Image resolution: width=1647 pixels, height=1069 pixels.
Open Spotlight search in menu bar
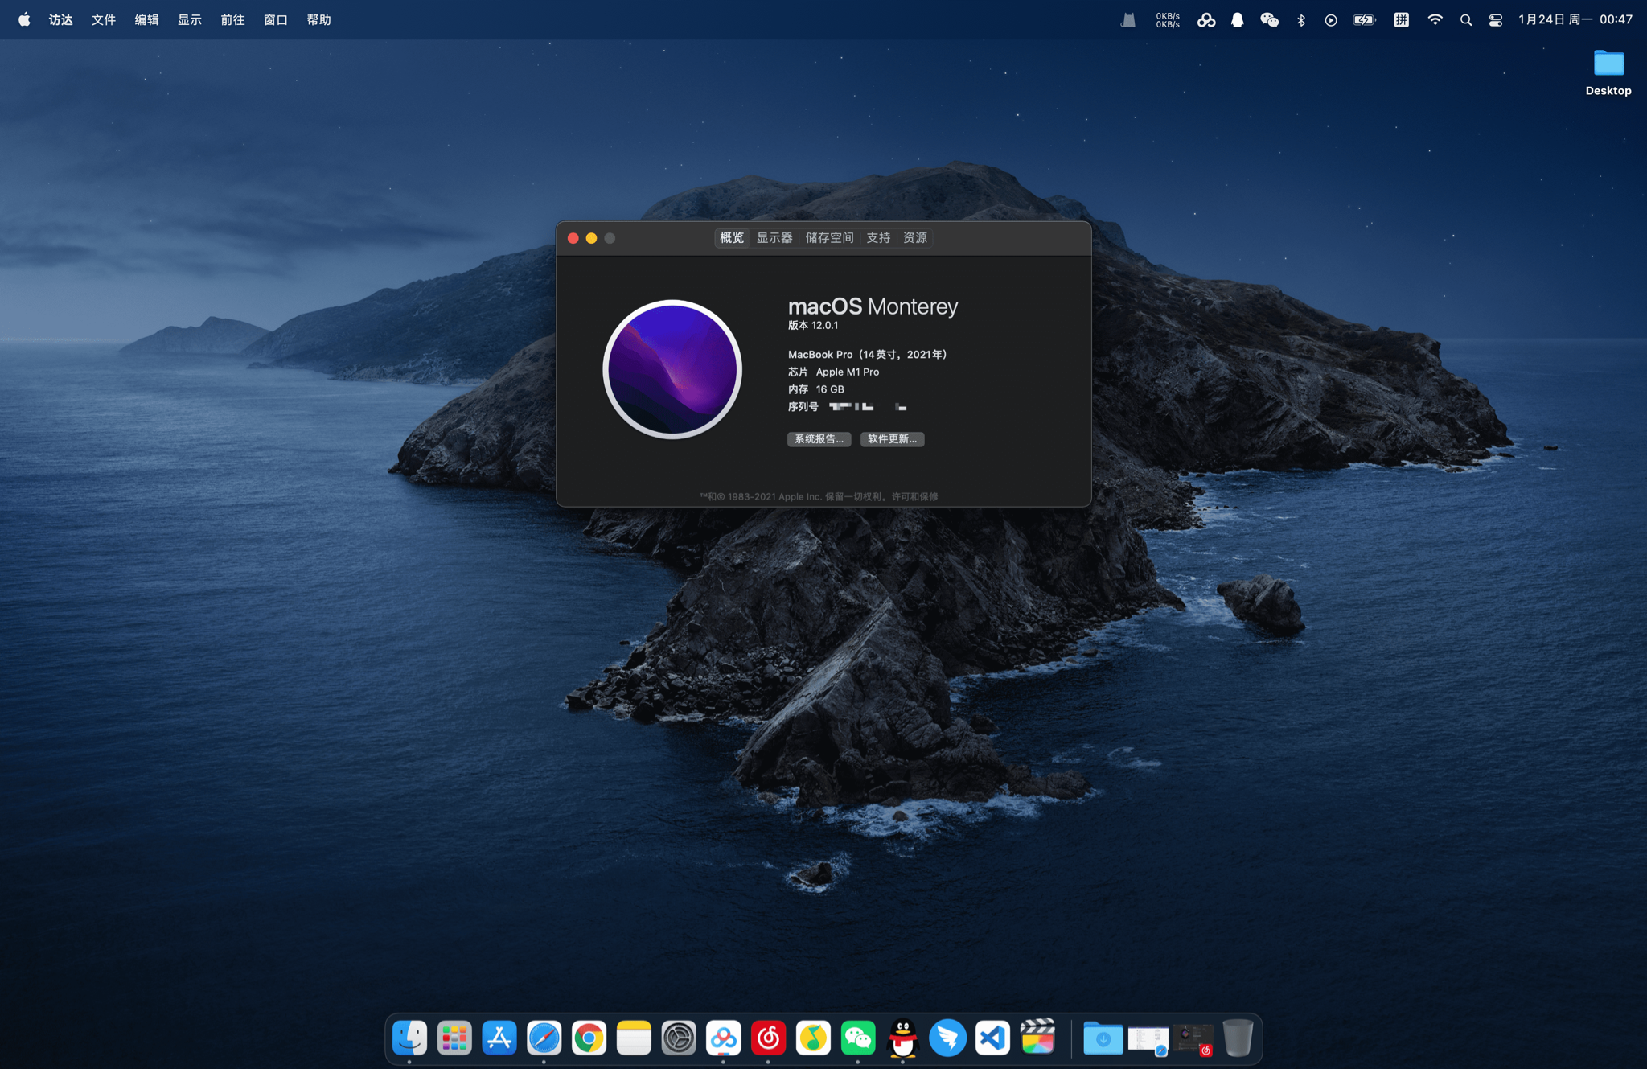coord(1466,20)
